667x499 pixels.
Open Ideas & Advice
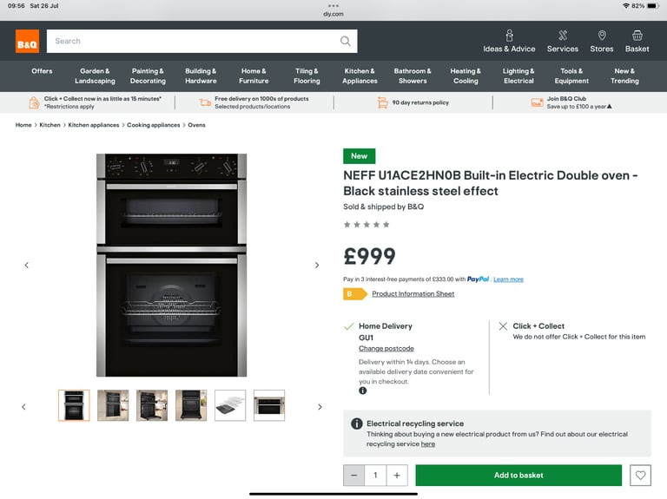tap(509, 42)
